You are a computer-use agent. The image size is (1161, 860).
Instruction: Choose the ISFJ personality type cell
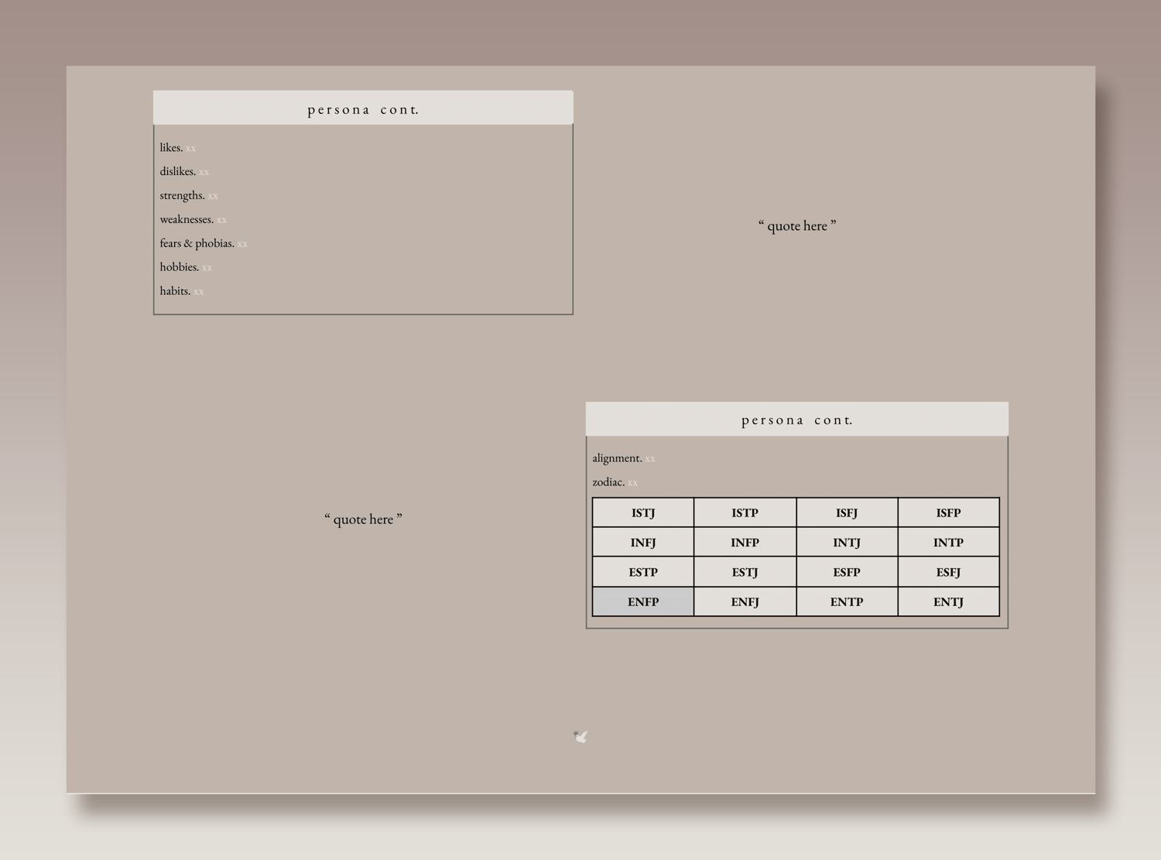click(847, 512)
